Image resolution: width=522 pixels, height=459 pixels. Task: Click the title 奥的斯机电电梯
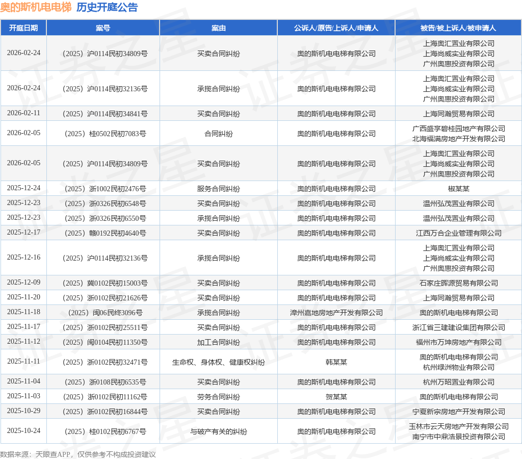(x=36, y=7)
